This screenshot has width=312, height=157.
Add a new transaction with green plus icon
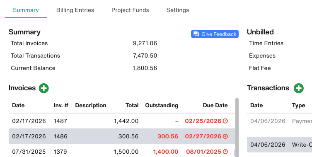click(299, 88)
